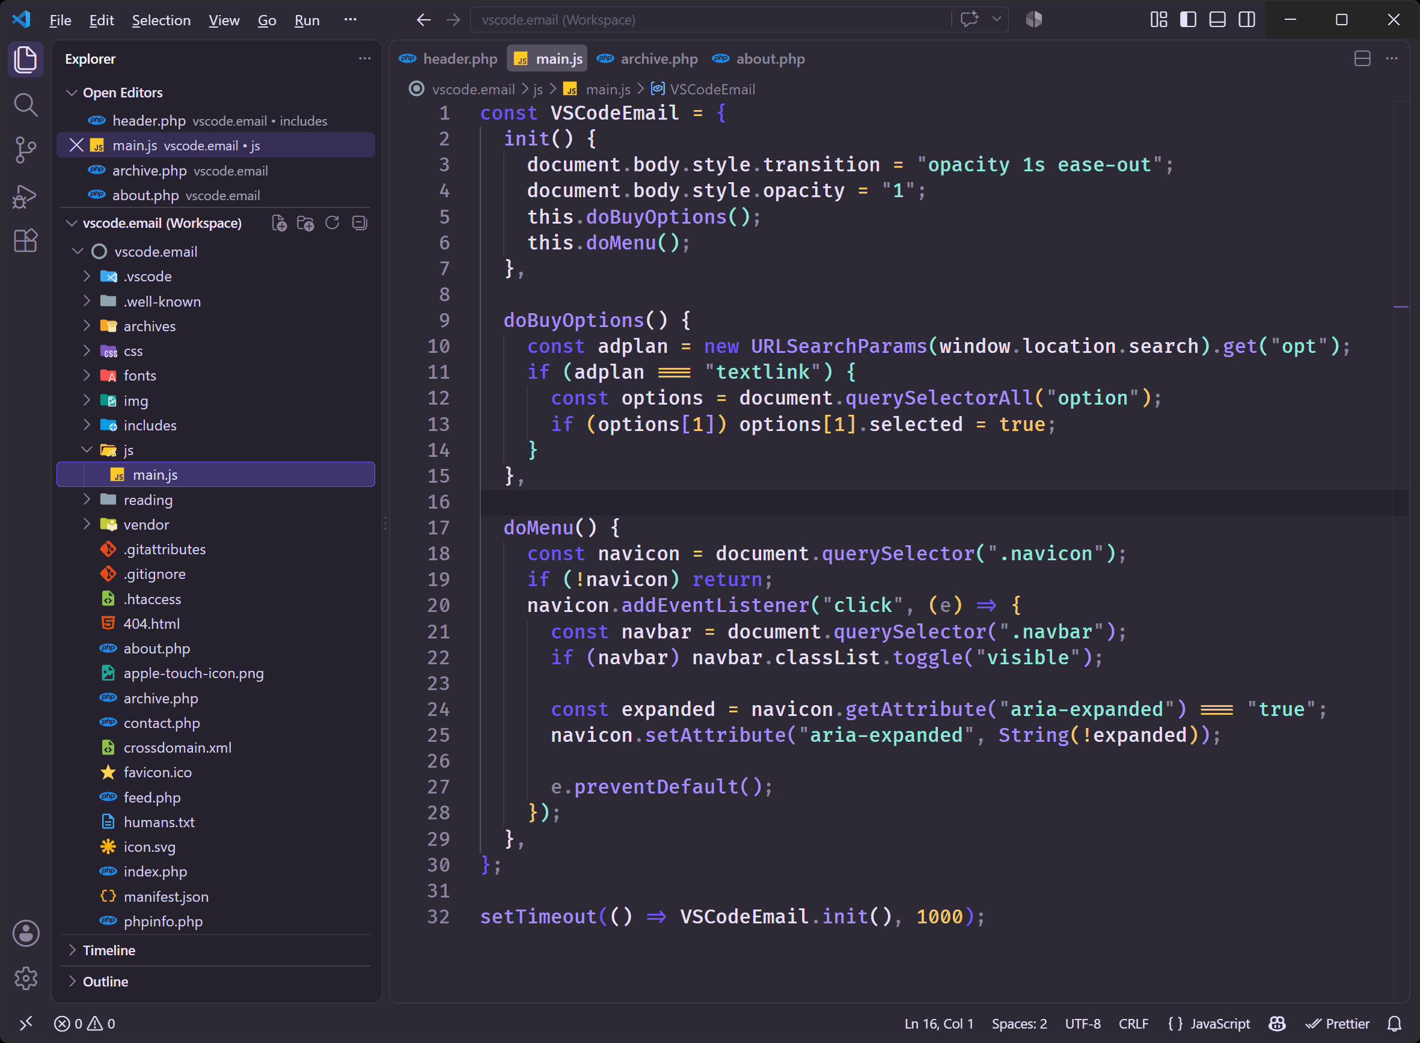Open the Source Control view
This screenshot has height=1043, width=1420.
coord(25,150)
